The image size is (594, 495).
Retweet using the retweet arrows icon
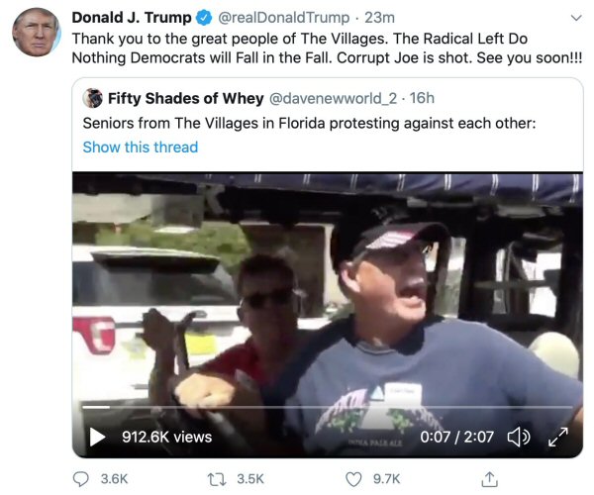(x=217, y=478)
